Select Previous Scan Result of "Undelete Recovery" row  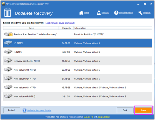(x=77, y=34)
